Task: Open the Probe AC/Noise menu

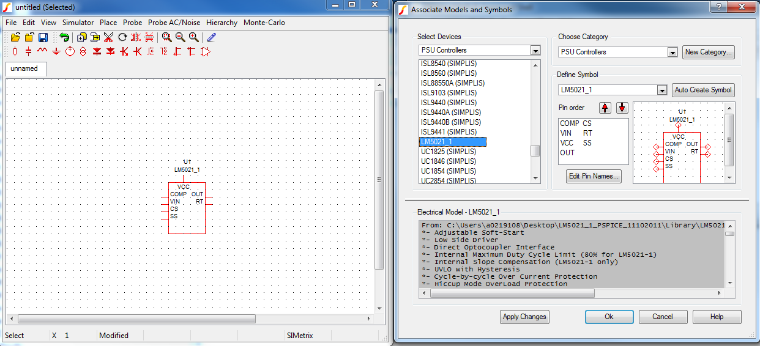Action: (x=174, y=23)
